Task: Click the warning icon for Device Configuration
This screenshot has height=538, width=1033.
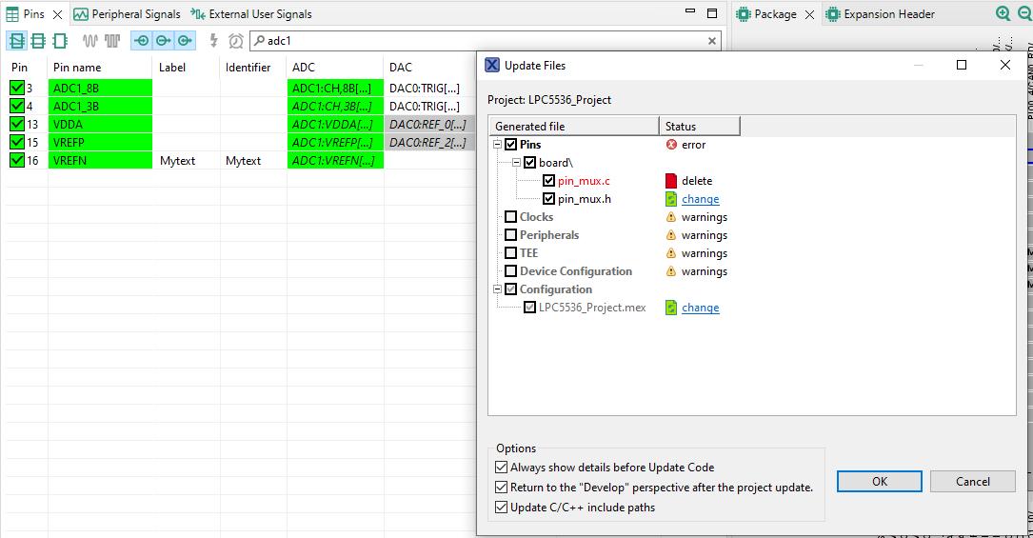Action: click(671, 271)
